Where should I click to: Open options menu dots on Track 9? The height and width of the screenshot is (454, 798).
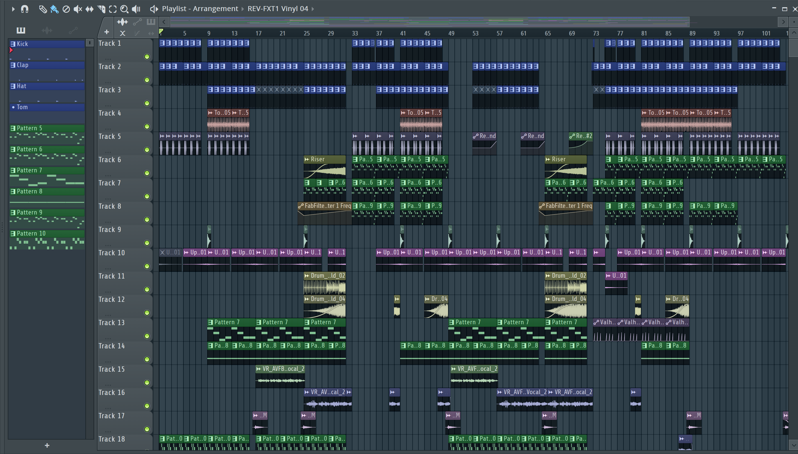pos(108,245)
